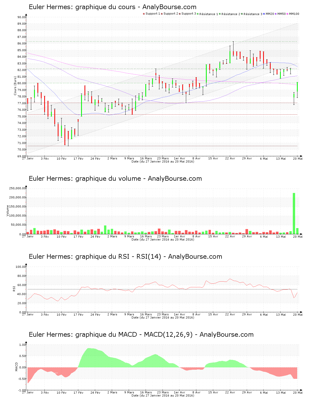
Task: Click '20 Mai' date on price chart
Action: [x=298, y=158]
